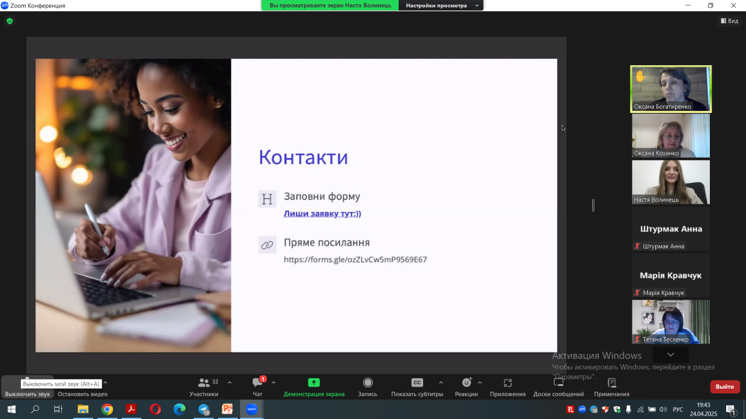The width and height of the screenshot is (746, 419).
Task: Click the gallery panel resize handle
Action: 593,205
